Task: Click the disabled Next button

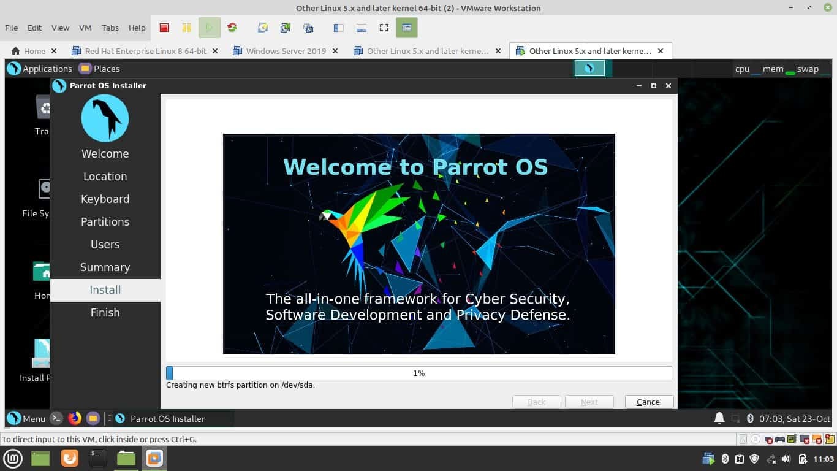Action: (589, 402)
